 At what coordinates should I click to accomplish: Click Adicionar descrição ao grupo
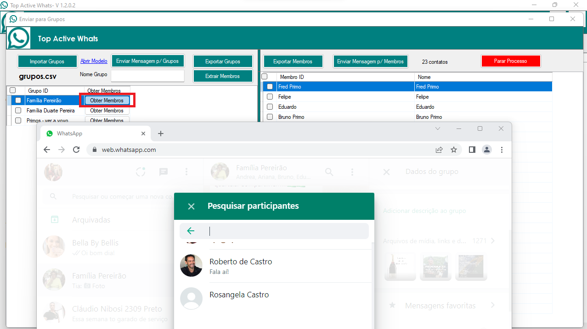424,211
